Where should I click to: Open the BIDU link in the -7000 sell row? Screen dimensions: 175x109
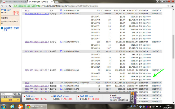(27, 83)
